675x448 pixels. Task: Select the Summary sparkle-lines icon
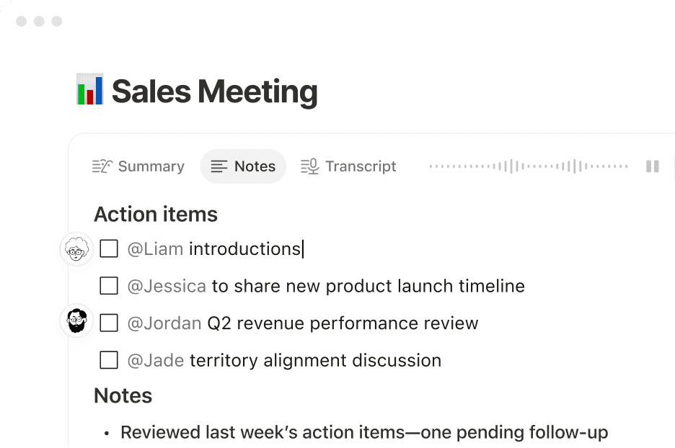(102, 166)
